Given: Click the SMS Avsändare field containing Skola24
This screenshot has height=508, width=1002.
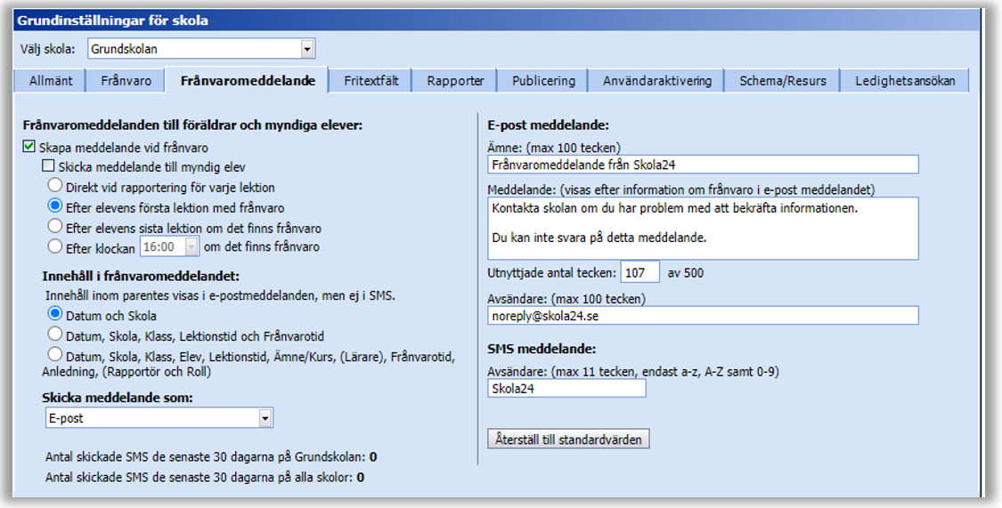Looking at the screenshot, I should pyautogui.click(x=566, y=388).
